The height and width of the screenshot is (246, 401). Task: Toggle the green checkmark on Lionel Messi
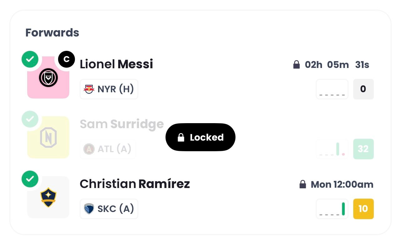coord(30,59)
